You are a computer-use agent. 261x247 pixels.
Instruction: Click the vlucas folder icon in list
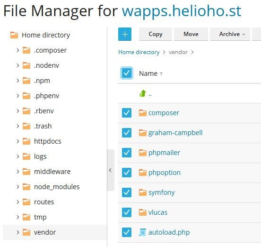tap(143, 212)
